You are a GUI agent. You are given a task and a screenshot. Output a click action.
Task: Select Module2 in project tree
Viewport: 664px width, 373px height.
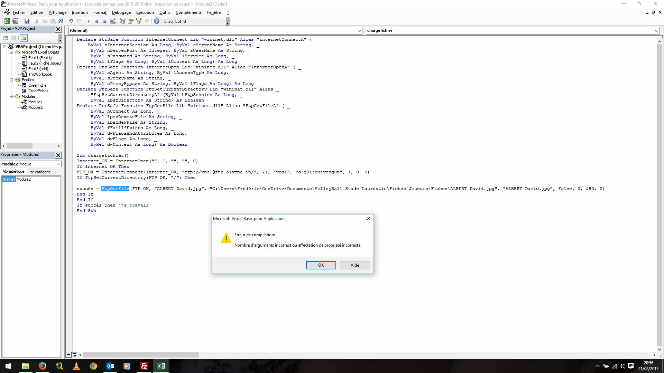(35, 107)
